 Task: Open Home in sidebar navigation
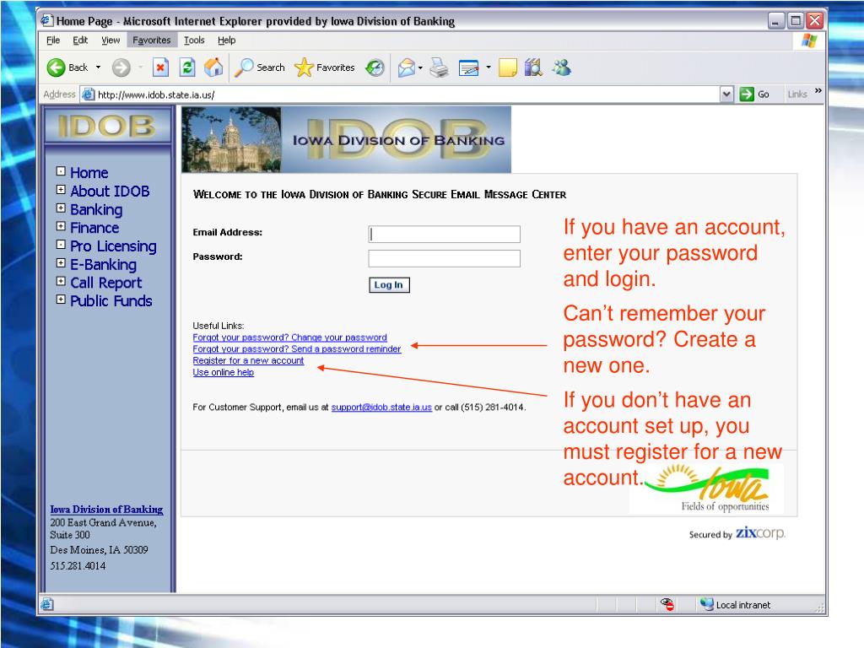click(89, 172)
